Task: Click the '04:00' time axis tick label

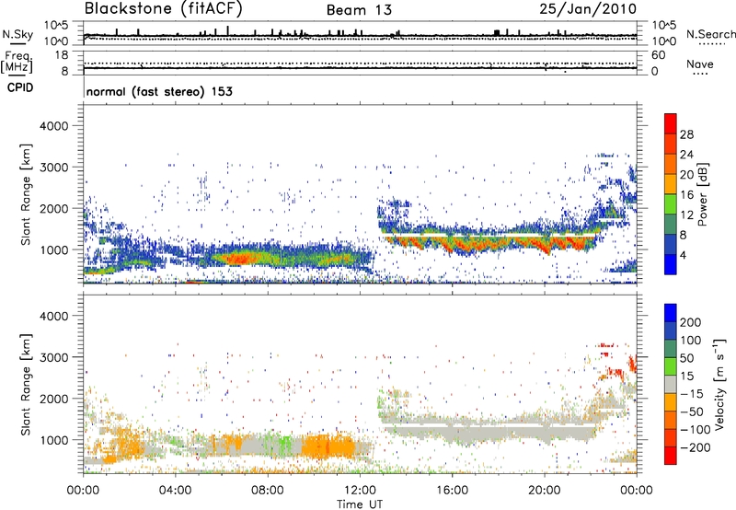Action: 175,491
